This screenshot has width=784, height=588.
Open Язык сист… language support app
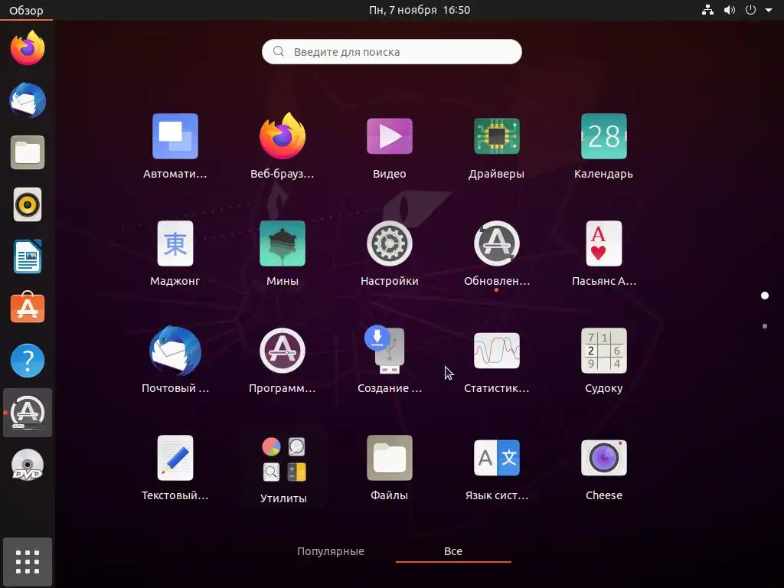pos(496,458)
